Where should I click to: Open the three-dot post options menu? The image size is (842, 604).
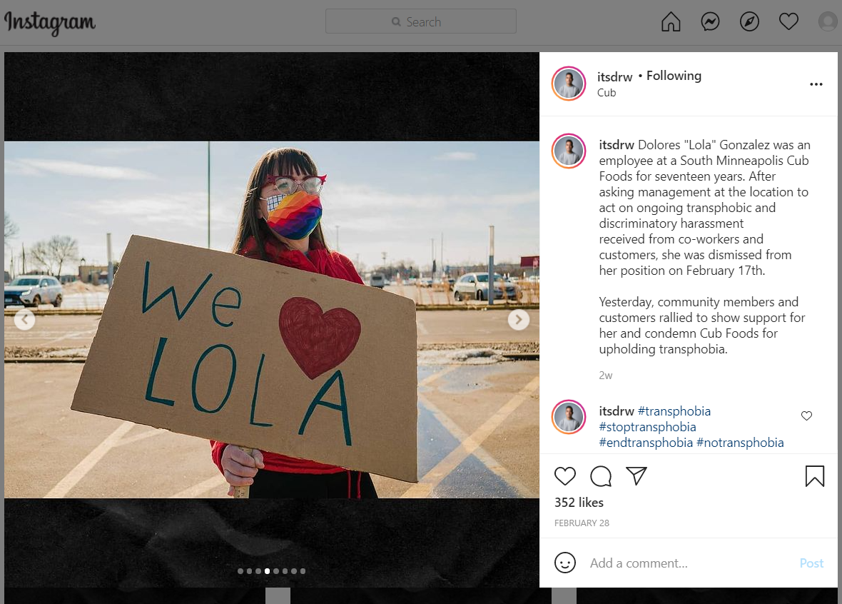pos(816,84)
